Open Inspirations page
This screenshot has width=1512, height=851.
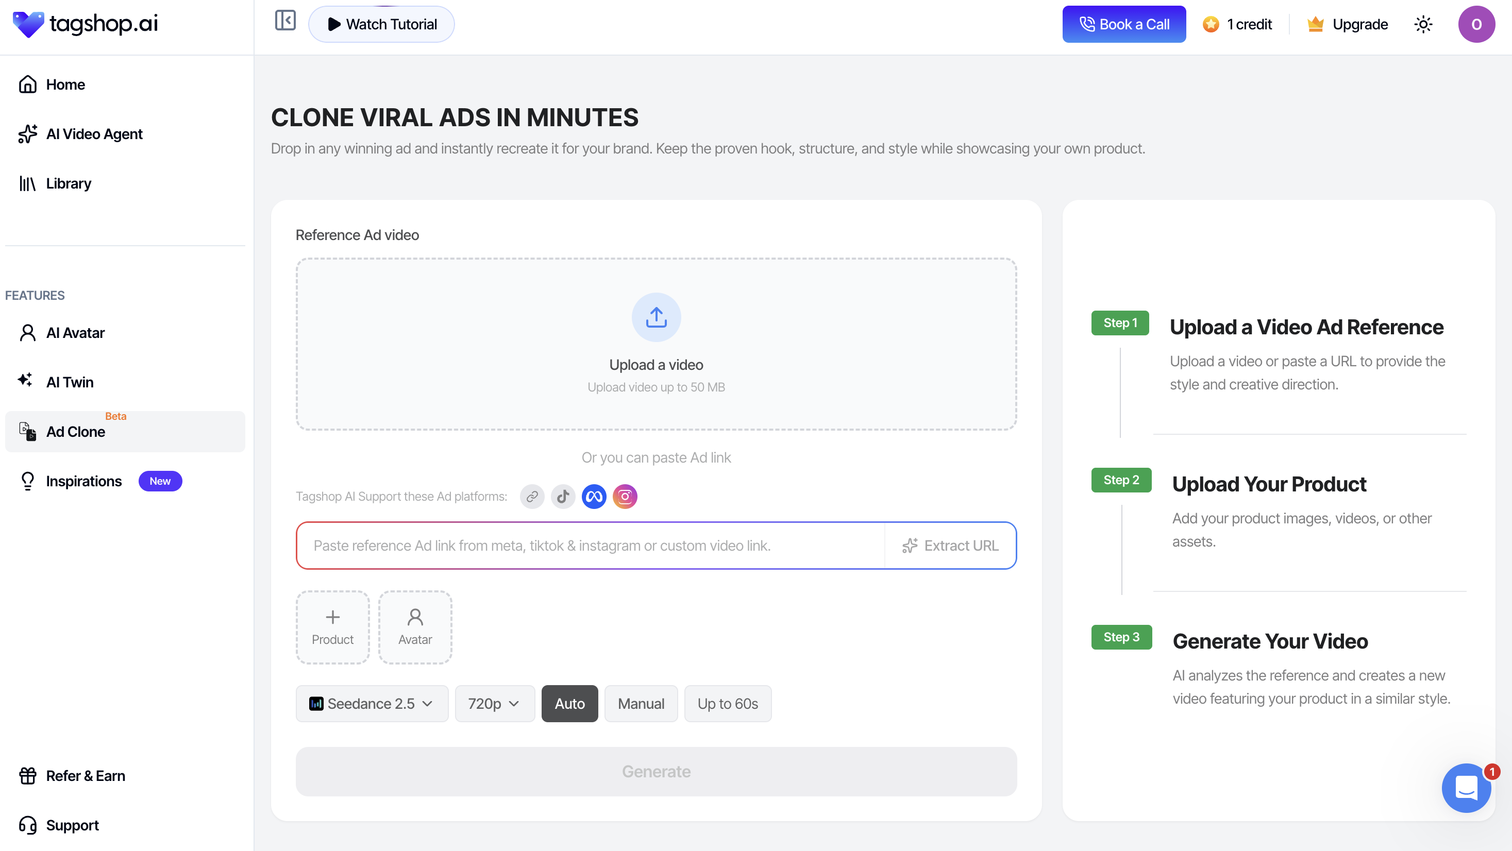click(125, 481)
